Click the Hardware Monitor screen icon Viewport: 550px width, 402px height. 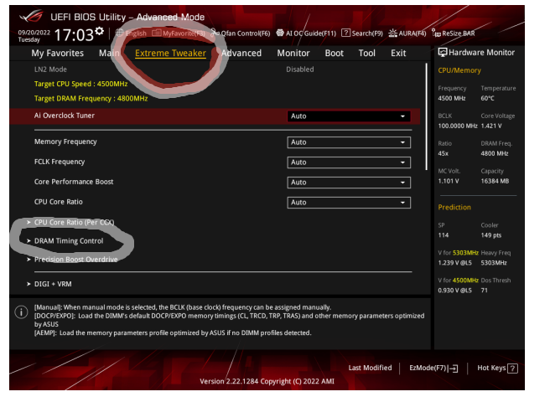pyautogui.click(x=443, y=53)
